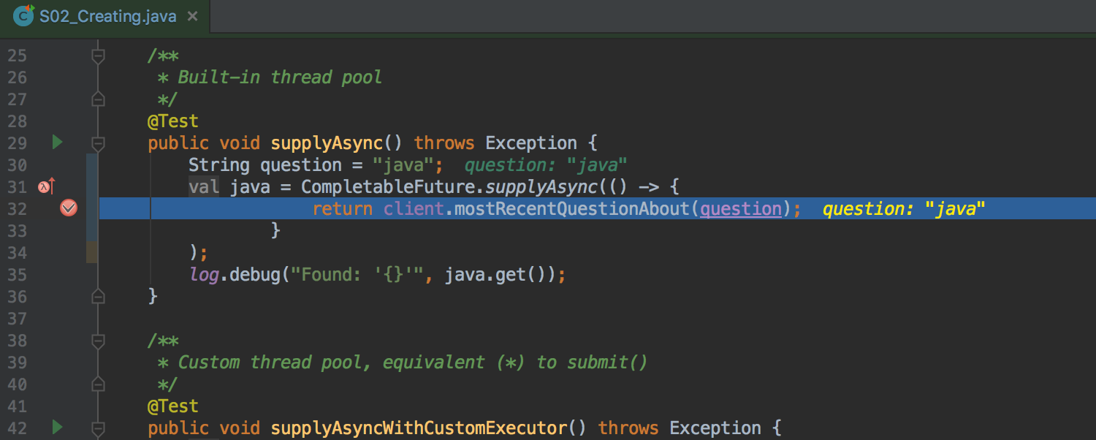1096x440 pixels.
Task: Click the gray inline hint 'question: "java"' on line 30
Action: click(546, 165)
